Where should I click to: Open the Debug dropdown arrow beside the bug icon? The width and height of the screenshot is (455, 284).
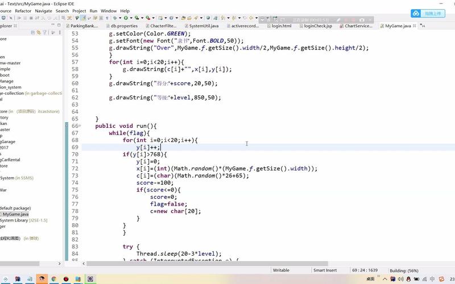coord(120,18)
